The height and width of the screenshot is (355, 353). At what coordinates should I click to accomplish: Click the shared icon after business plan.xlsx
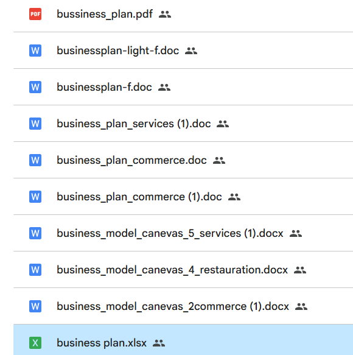click(159, 343)
